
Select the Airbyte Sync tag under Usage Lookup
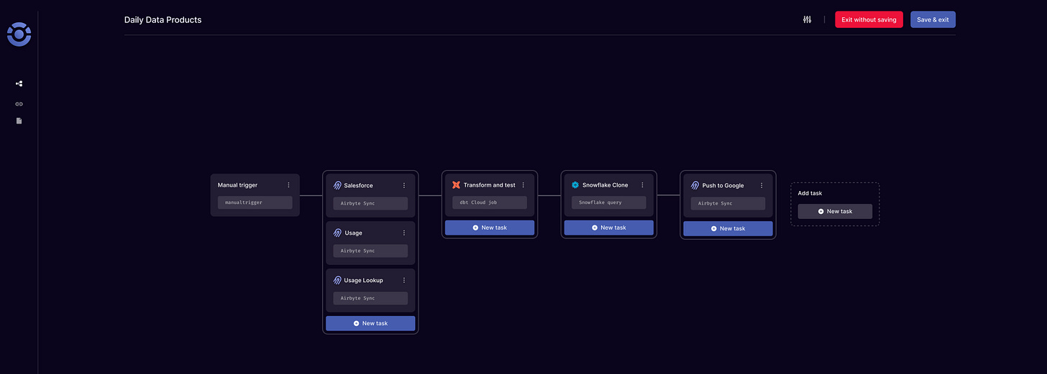tap(370, 298)
